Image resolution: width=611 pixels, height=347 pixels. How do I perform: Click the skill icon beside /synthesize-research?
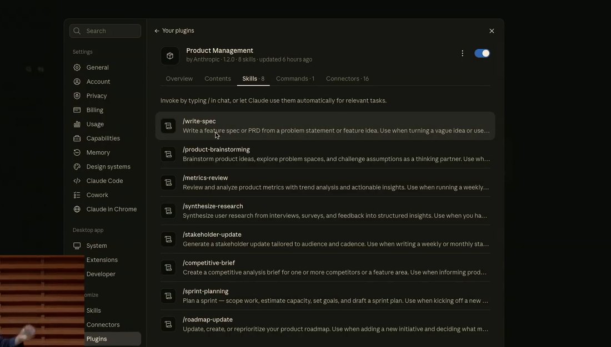pos(168,211)
